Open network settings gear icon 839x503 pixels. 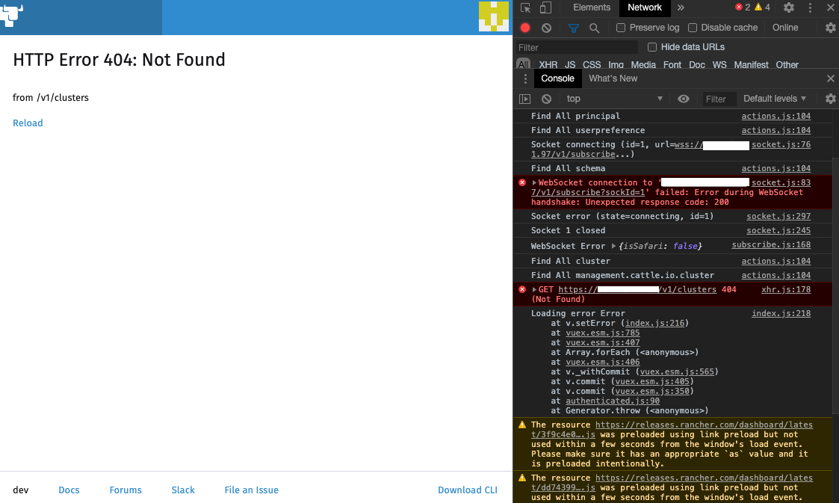[831, 28]
